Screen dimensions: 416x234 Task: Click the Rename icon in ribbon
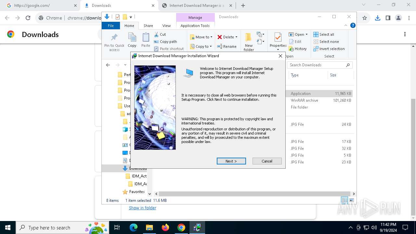click(x=220, y=46)
